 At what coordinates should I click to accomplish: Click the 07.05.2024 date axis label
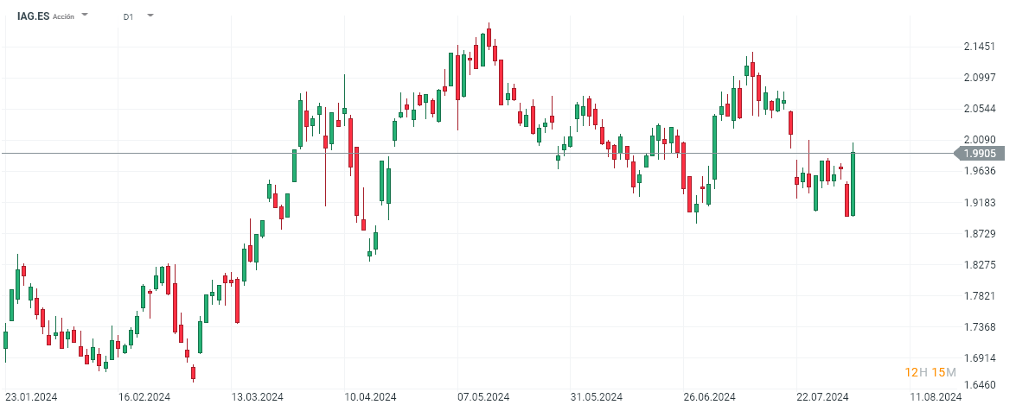click(484, 397)
